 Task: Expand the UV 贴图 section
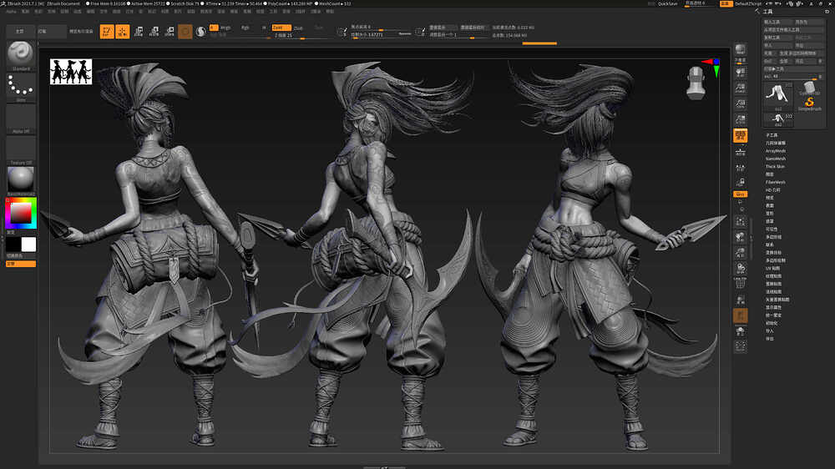coord(772,269)
